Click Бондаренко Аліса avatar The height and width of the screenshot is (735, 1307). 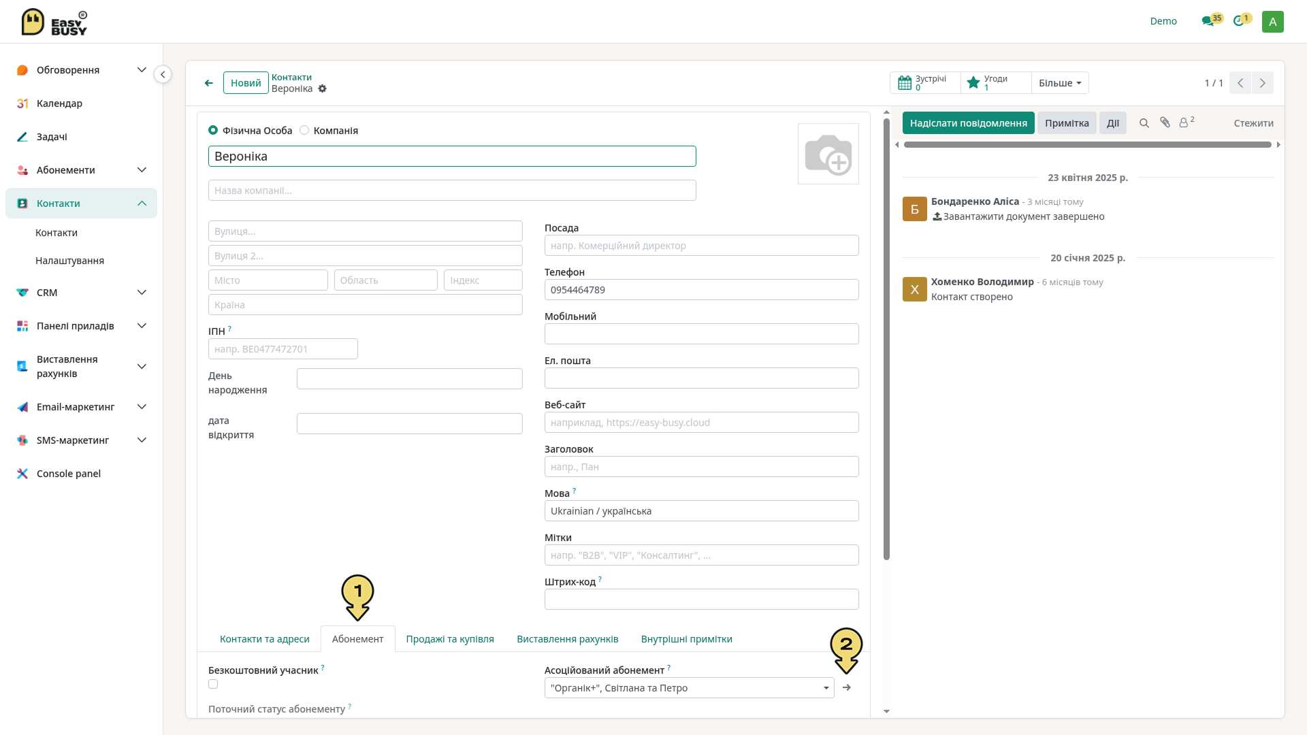pyautogui.click(x=915, y=209)
